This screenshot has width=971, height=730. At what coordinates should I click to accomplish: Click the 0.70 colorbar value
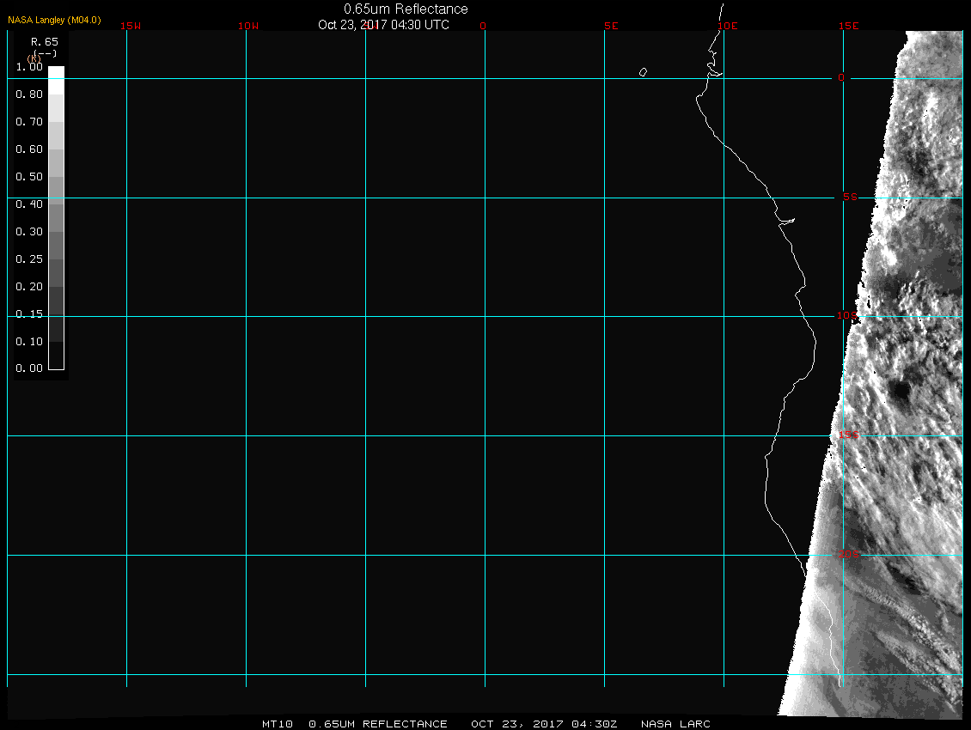29,122
